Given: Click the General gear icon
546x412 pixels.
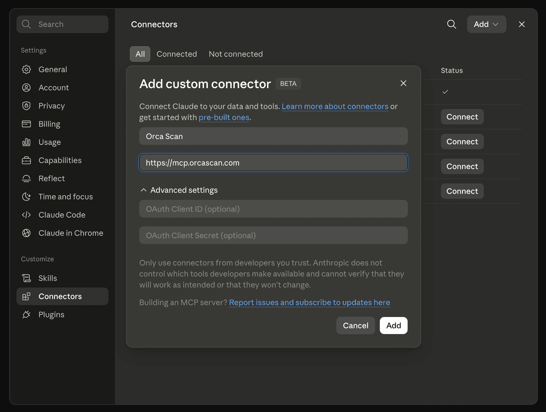Looking at the screenshot, I should pos(26,69).
